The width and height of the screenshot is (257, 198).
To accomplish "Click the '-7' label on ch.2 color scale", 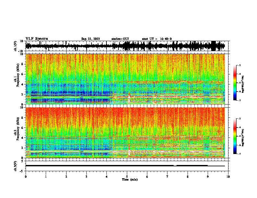I will click(x=239, y=154).
